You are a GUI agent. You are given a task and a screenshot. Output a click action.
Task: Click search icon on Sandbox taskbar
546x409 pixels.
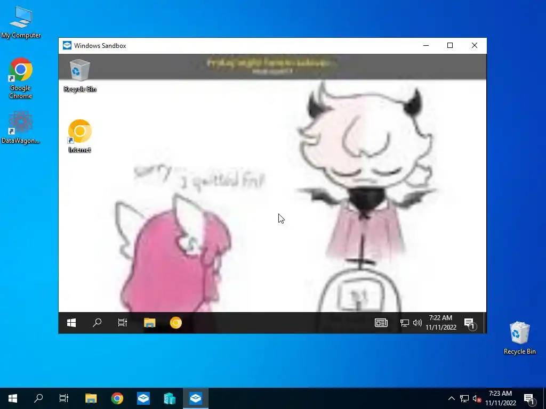click(x=97, y=323)
